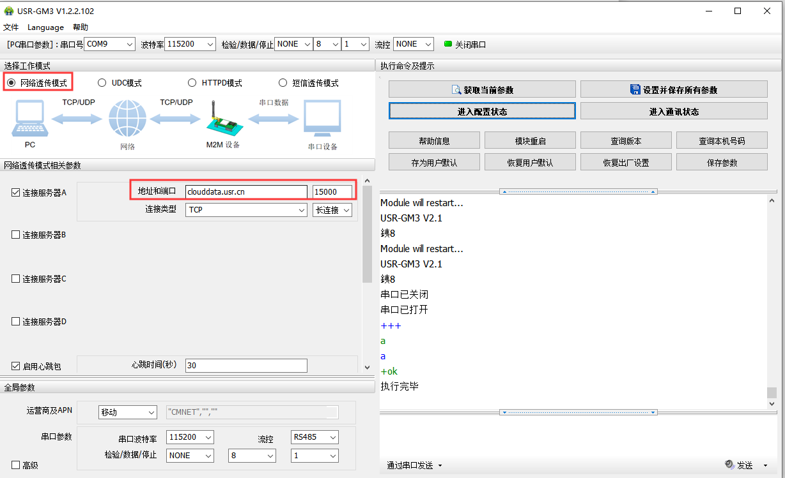785x478 pixels.
Task: Click the 进入配置状态 button
Action: click(x=482, y=112)
